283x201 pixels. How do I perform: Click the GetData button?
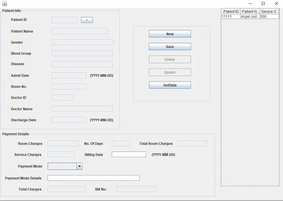pos(170,85)
